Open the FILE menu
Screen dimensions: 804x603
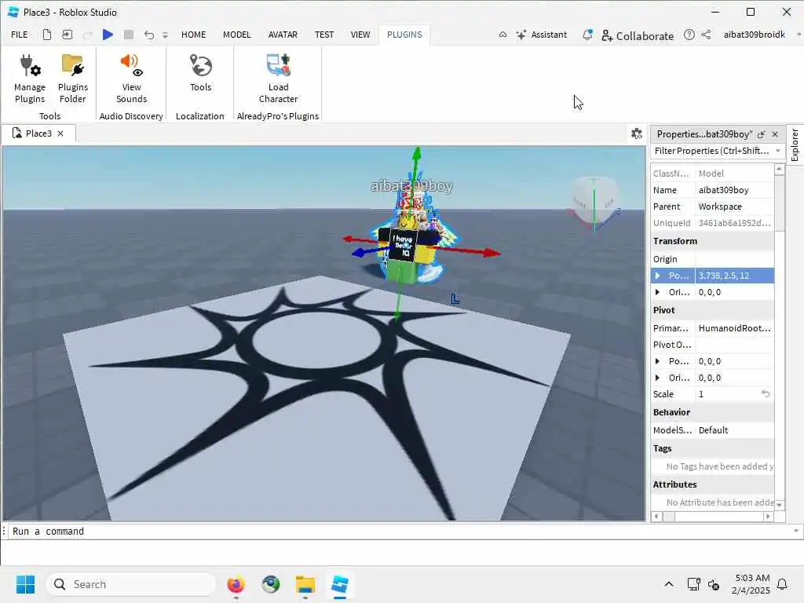(x=20, y=35)
